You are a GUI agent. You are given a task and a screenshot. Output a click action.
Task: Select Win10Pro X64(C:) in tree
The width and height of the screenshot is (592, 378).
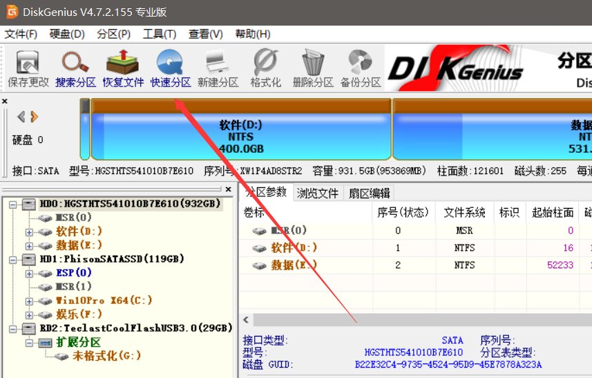104,301
